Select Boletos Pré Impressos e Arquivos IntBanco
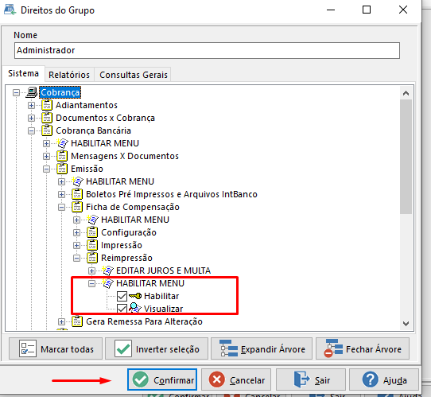The image size is (431, 397). click(172, 194)
